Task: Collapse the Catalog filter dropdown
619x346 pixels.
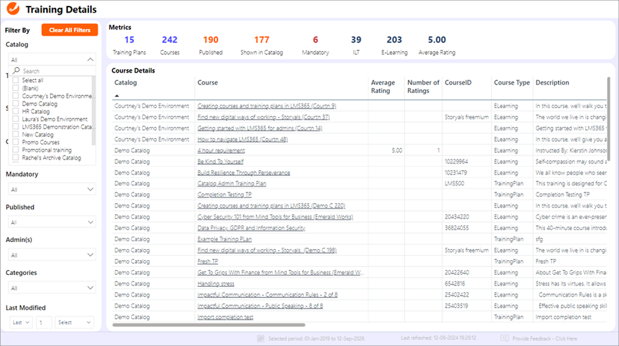Action: 90,59
